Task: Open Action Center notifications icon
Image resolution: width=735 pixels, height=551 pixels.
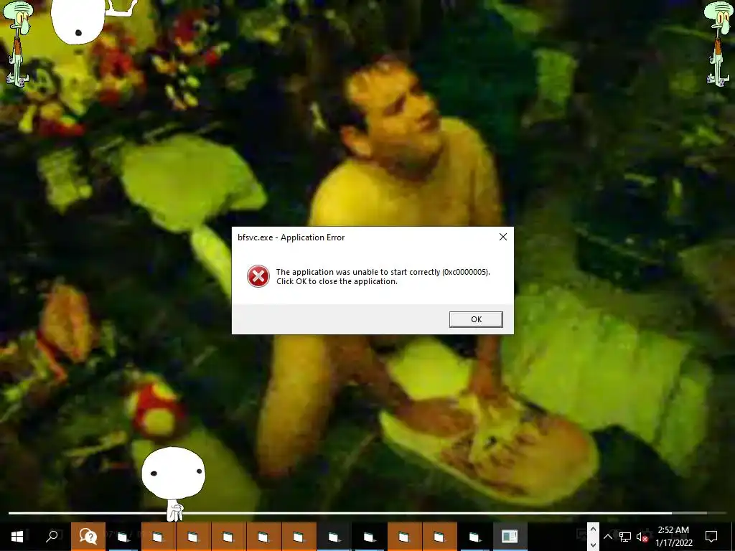Action: click(711, 537)
